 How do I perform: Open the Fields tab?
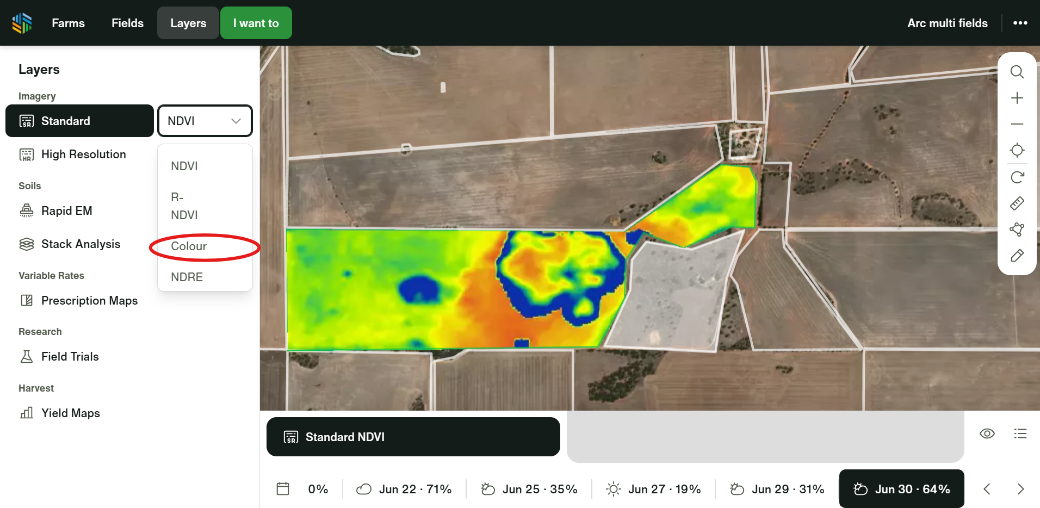(127, 23)
